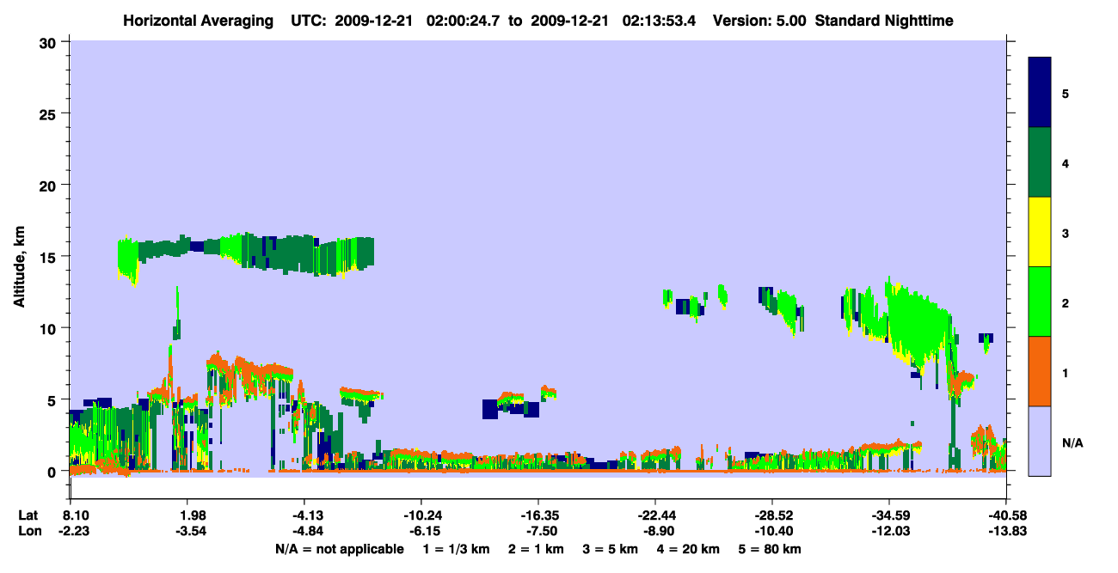The width and height of the screenshot is (1118, 573).
Task: Click 'Standard Nighttime' in the title
Action: tap(883, 21)
